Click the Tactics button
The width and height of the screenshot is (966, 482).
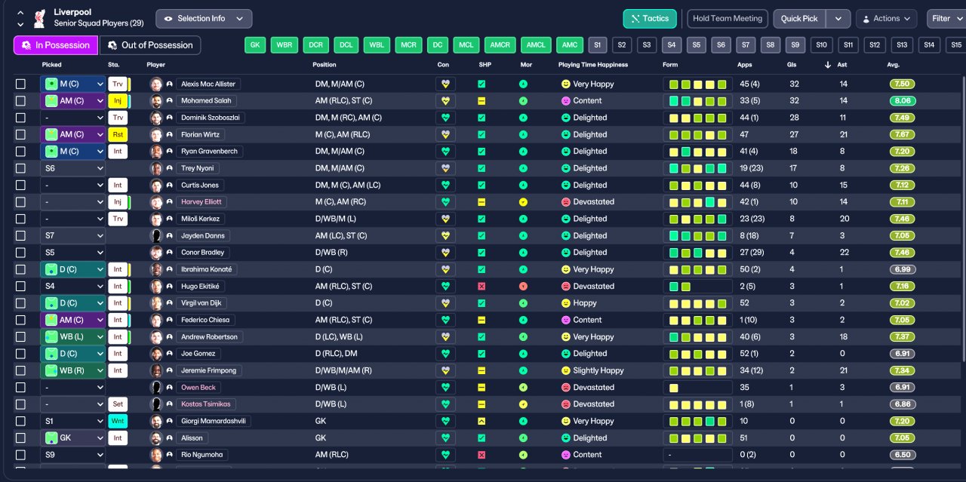(x=650, y=18)
